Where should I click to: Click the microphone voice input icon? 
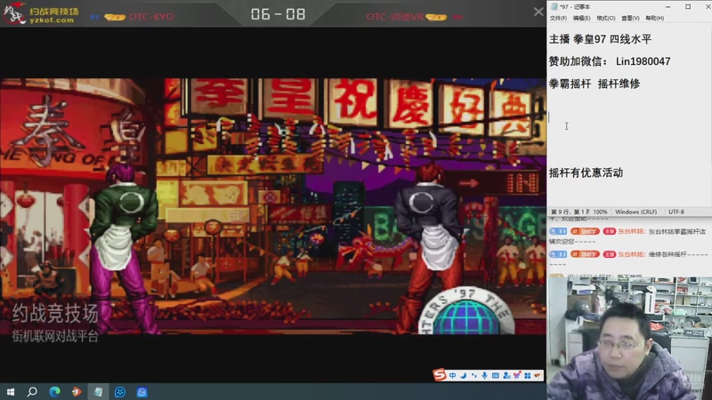click(484, 375)
